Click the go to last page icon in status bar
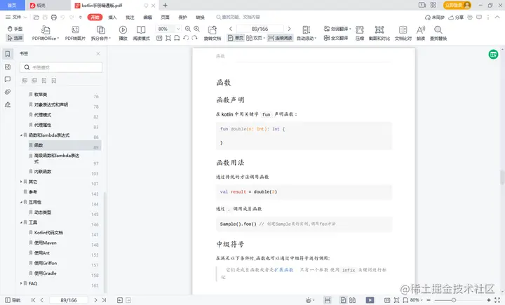Image resolution: width=505 pixels, height=305 pixels. [104, 300]
